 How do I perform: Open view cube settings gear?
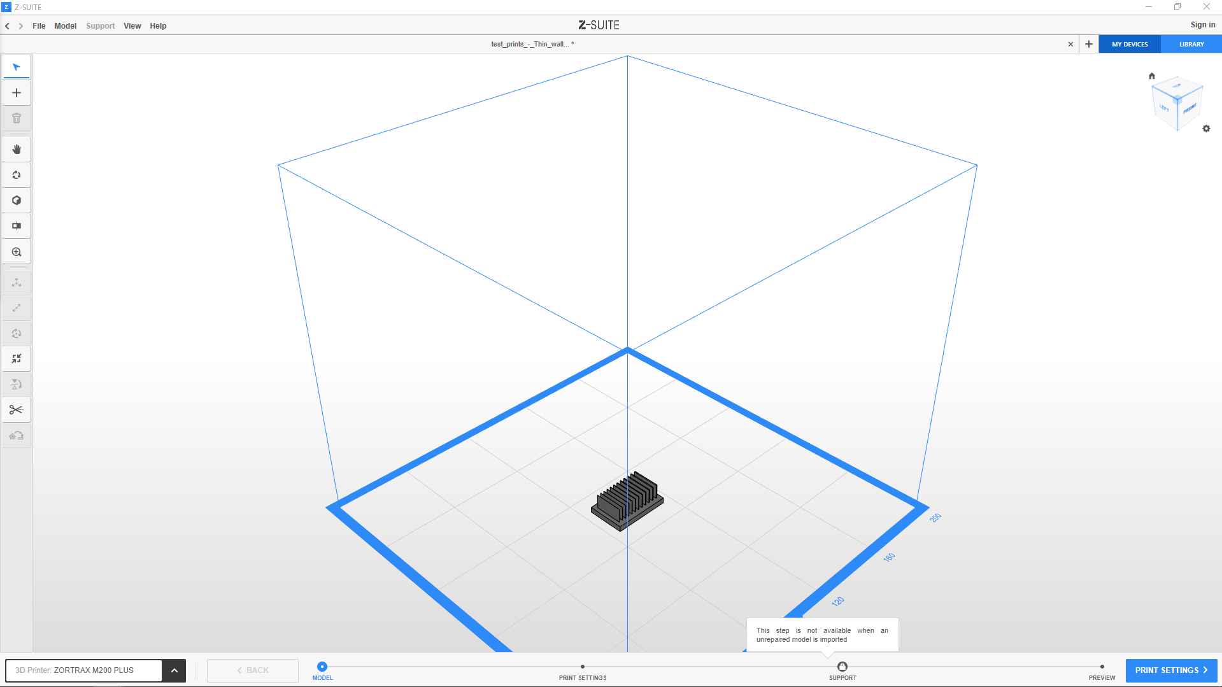[1206, 129]
